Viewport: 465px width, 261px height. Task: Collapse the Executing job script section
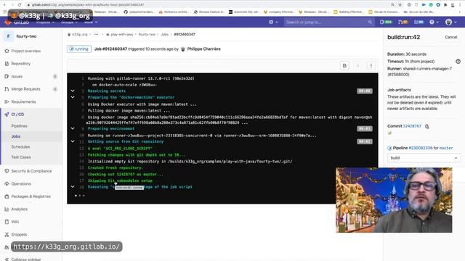pyautogui.click(x=73, y=187)
